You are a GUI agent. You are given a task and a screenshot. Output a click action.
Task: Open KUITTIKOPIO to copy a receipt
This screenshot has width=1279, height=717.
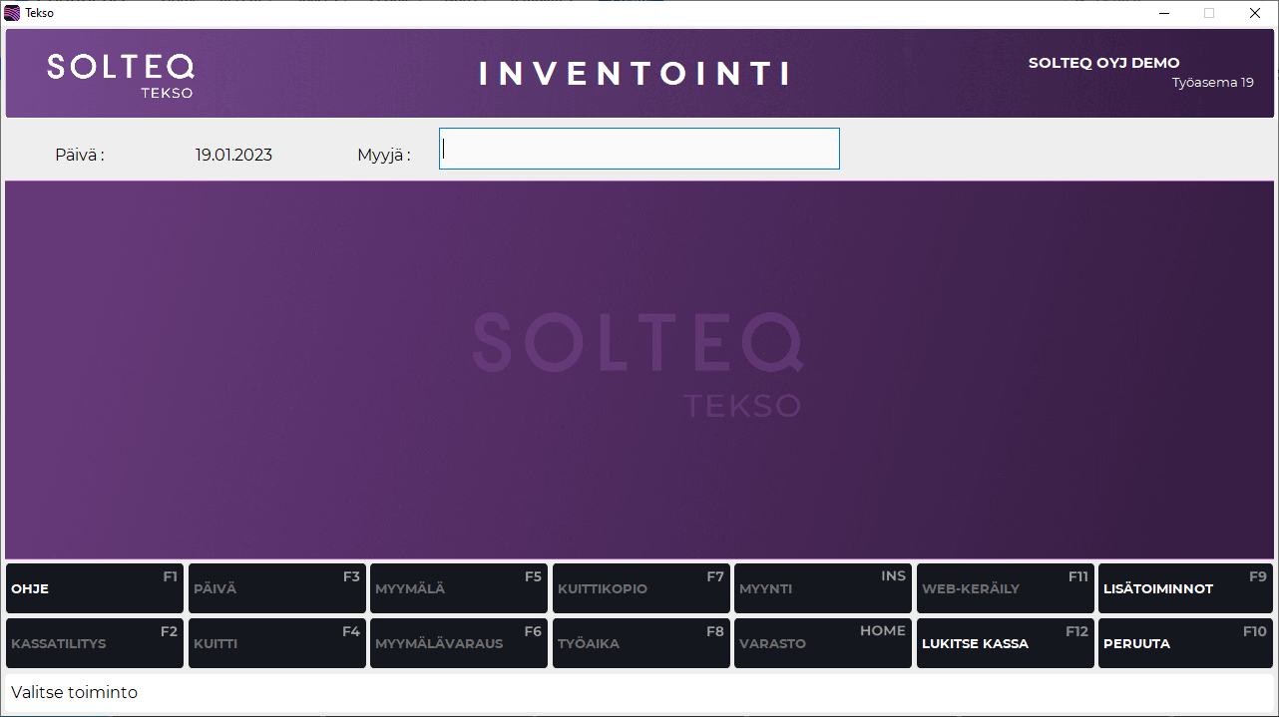(x=641, y=588)
